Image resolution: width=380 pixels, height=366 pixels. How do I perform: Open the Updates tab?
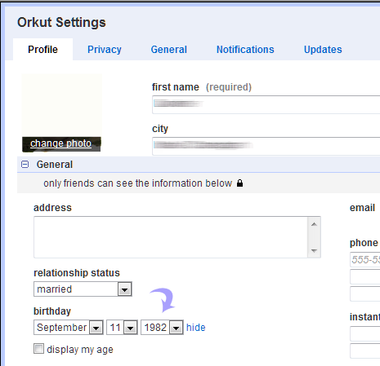point(323,50)
